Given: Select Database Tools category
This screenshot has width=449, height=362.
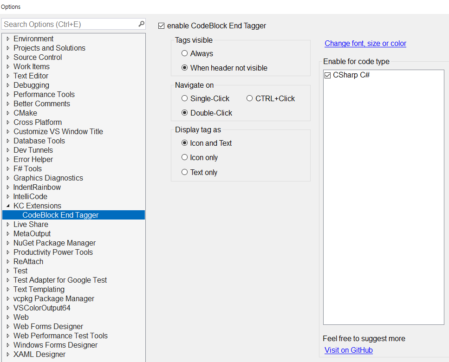Looking at the screenshot, I should [39, 141].
